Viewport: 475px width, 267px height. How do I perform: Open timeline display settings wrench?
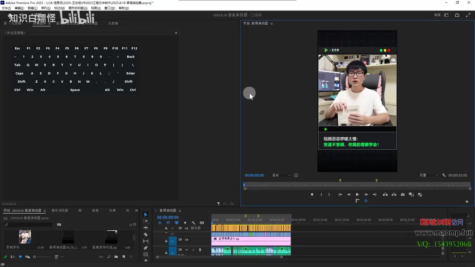(x=193, y=223)
